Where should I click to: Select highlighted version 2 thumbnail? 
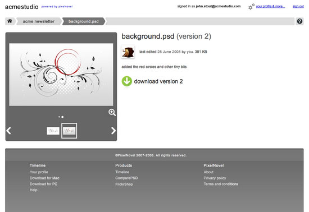(69, 131)
